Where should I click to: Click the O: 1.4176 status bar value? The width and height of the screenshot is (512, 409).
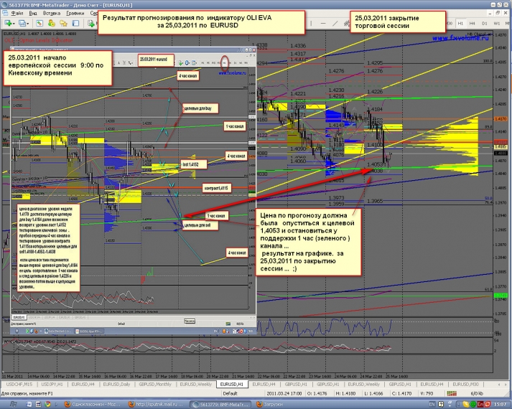319,393
